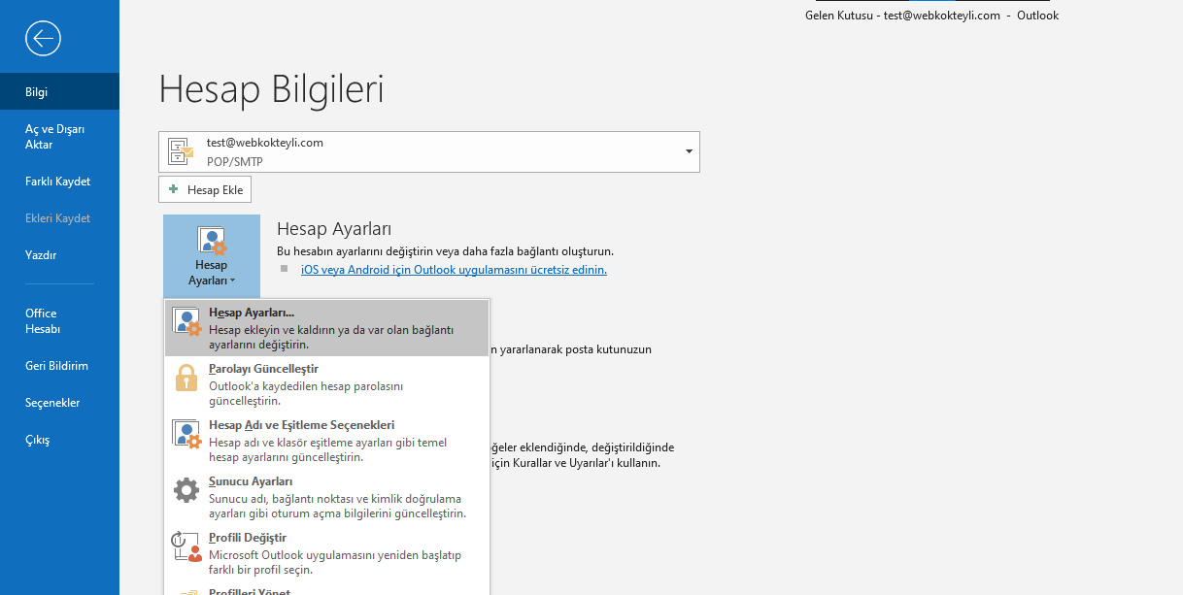Open Office Hesabı in the sidebar
The height and width of the screenshot is (595, 1183).
[59, 321]
